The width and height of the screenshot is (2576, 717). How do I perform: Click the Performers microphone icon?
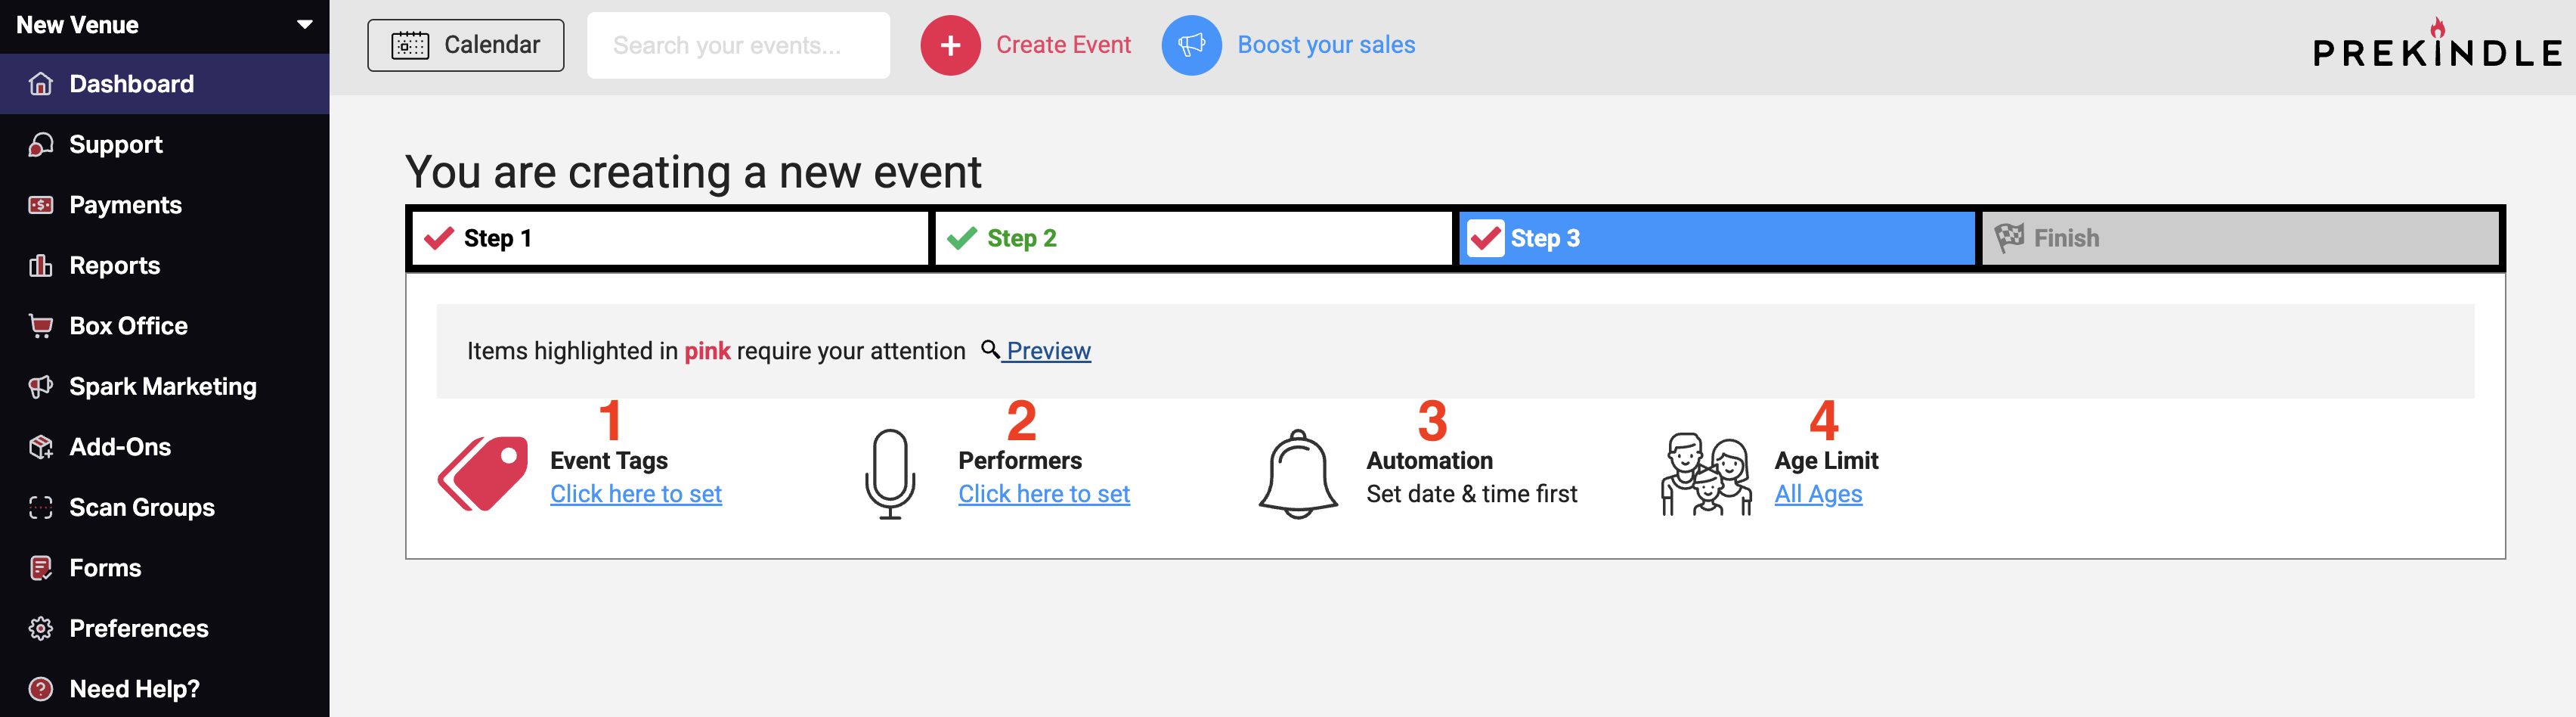pyautogui.click(x=890, y=474)
